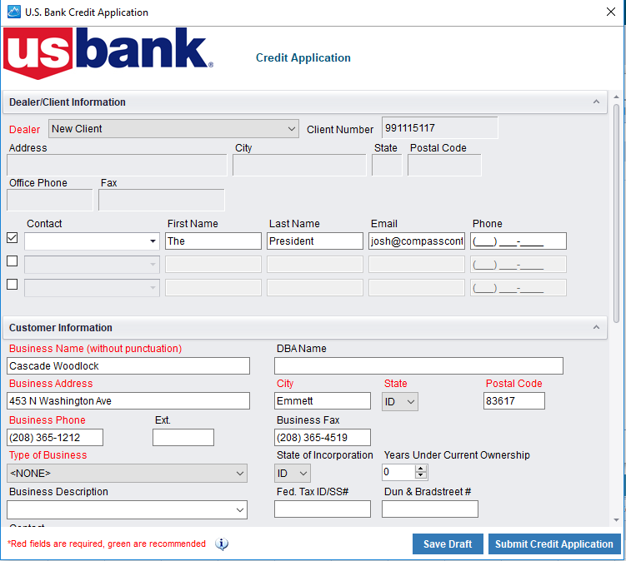The width and height of the screenshot is (626, 561).
Task: Click the Client Number field
Action: tap(439, 128)
